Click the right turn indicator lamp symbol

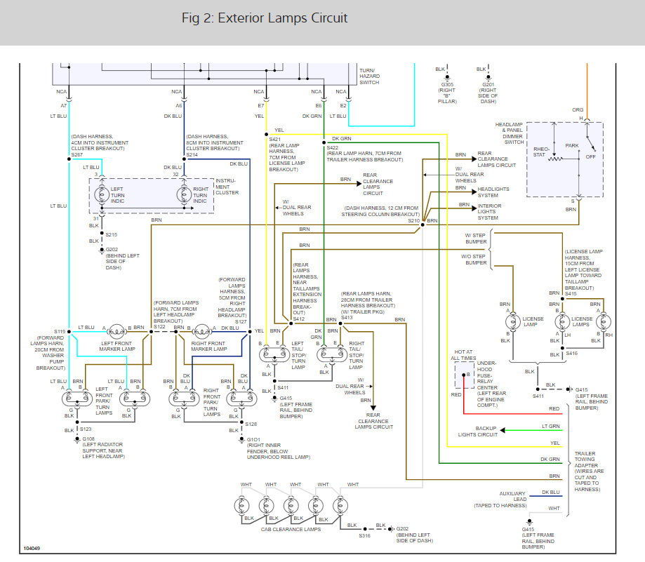click(x=184, y=194)
